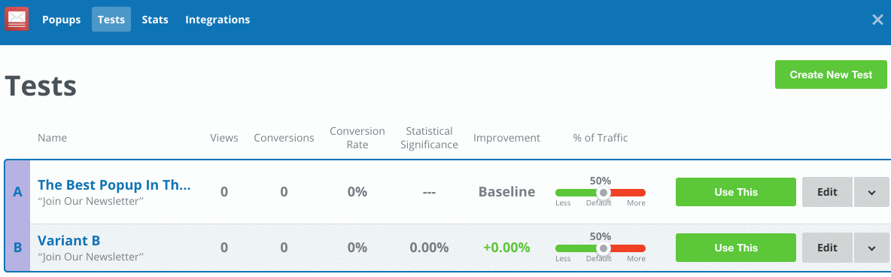
Task: Click the traffic slider handle for Variant B
Action: tap(604, 248)
